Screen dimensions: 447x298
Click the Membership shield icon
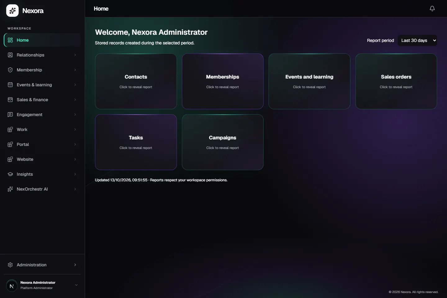10,70
